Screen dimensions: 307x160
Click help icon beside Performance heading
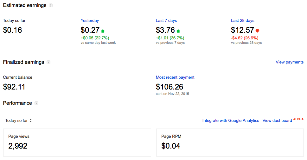[x=36, y=103]
